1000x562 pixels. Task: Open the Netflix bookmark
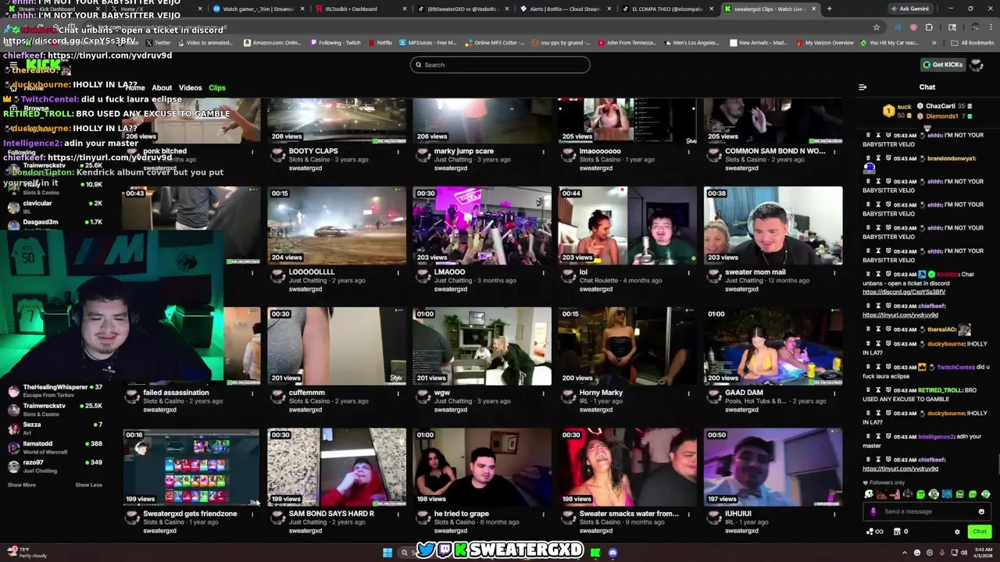380,43
